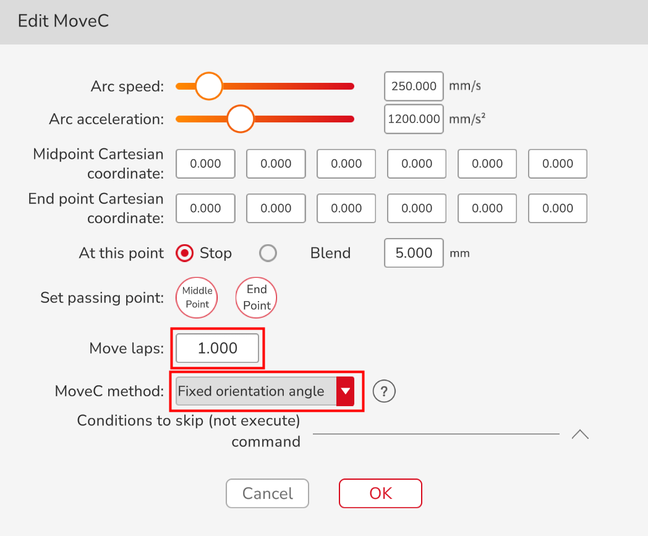Open the MoveC method dropdown arrow
The image size is (648, 536).
(346, 391)
